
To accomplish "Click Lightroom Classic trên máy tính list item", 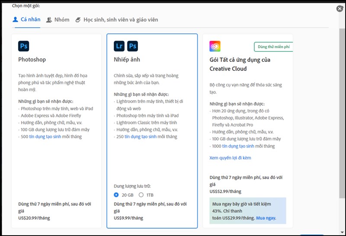I will [x=147, y=122].
